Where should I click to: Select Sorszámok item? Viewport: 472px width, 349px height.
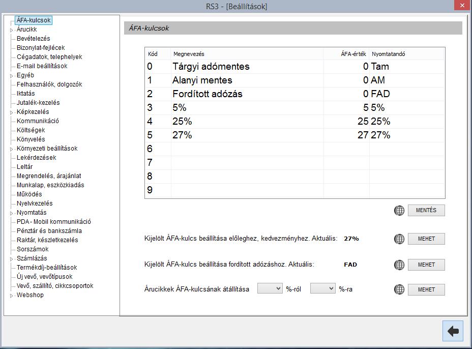[x=33, y=249]
